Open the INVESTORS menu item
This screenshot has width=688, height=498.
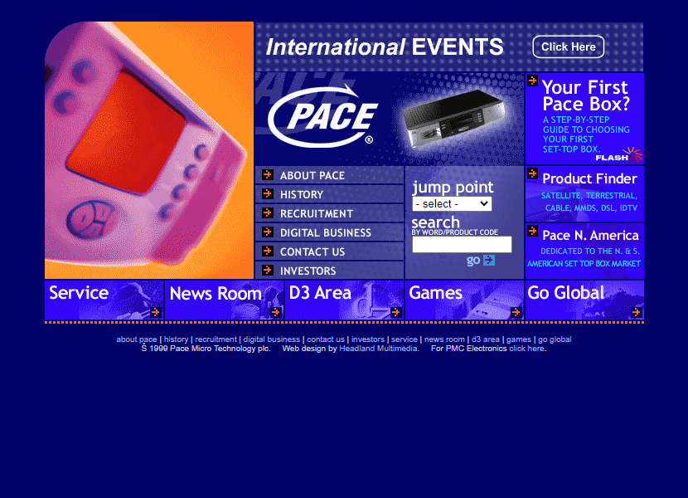[x=330, y=271]
